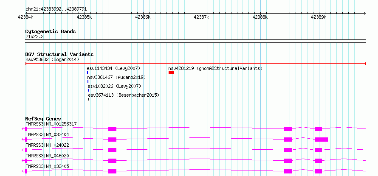
Task: Open TMPRSS3|NM_032405 transcript label
Action: click(47, 166)
